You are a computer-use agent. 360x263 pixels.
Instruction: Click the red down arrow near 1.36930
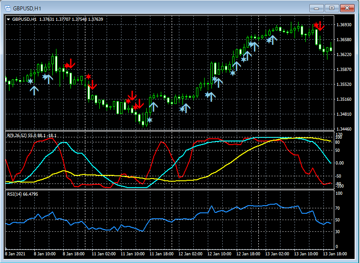pos(320,26)
